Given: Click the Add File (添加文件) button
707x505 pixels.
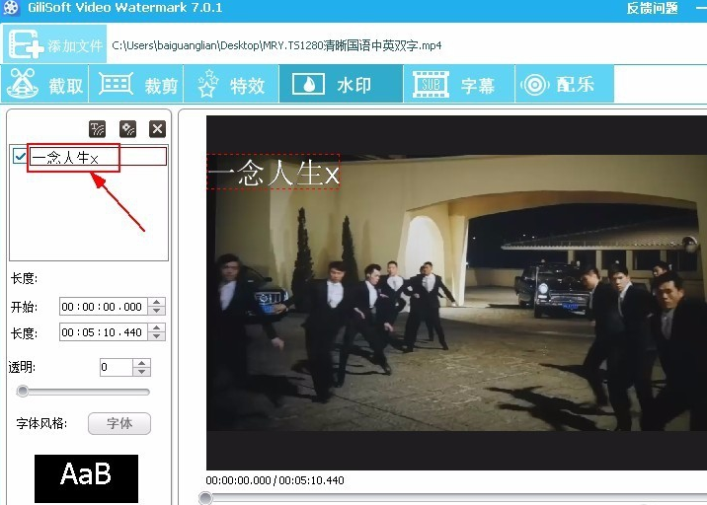Looking at the screenshot, I should tap(54, 44).
